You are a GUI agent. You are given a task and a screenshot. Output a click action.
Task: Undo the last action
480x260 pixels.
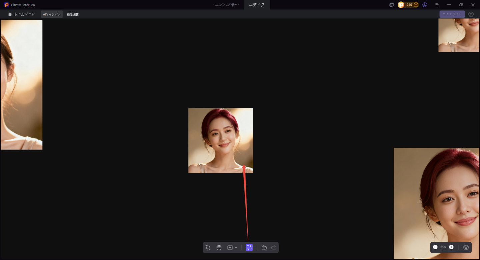point(264,247)
